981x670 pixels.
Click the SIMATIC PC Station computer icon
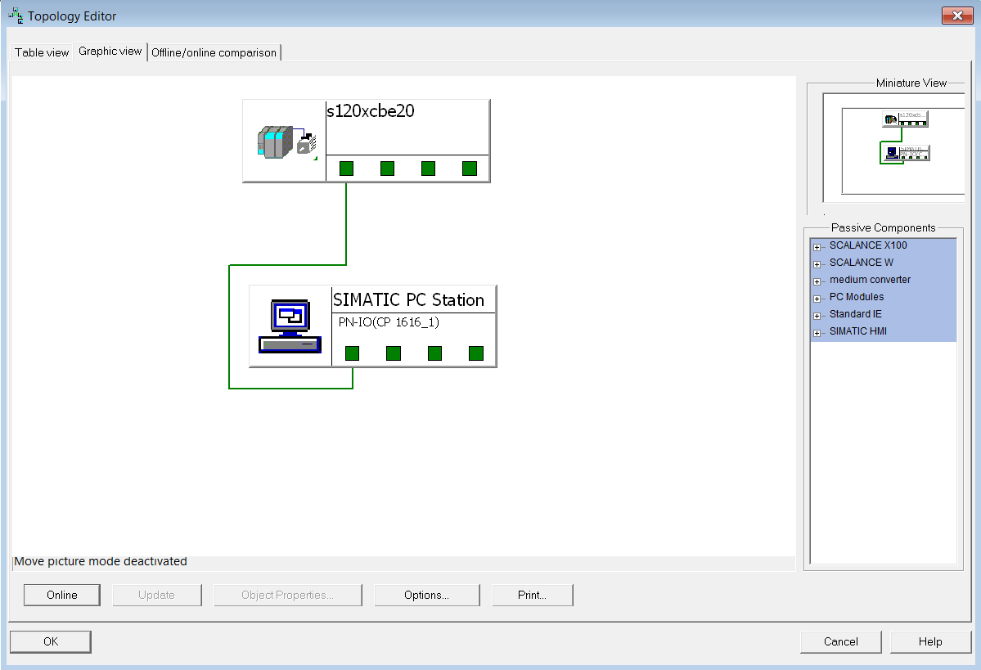[x=290, y=326]
